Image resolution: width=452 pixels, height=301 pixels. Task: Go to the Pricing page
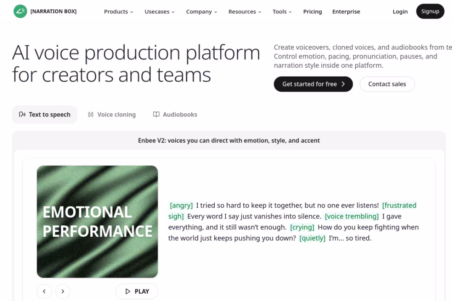point(313,12)
